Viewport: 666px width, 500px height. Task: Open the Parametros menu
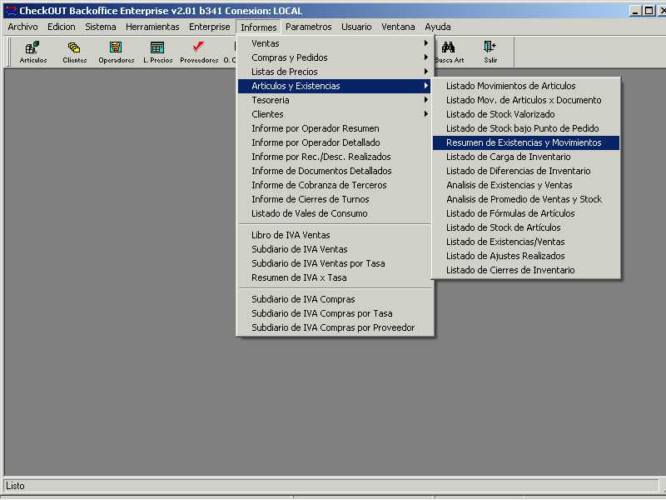tap(309, 27)
